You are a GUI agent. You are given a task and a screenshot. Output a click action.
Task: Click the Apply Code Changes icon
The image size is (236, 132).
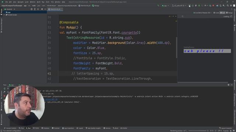click(x=196, y=5)
